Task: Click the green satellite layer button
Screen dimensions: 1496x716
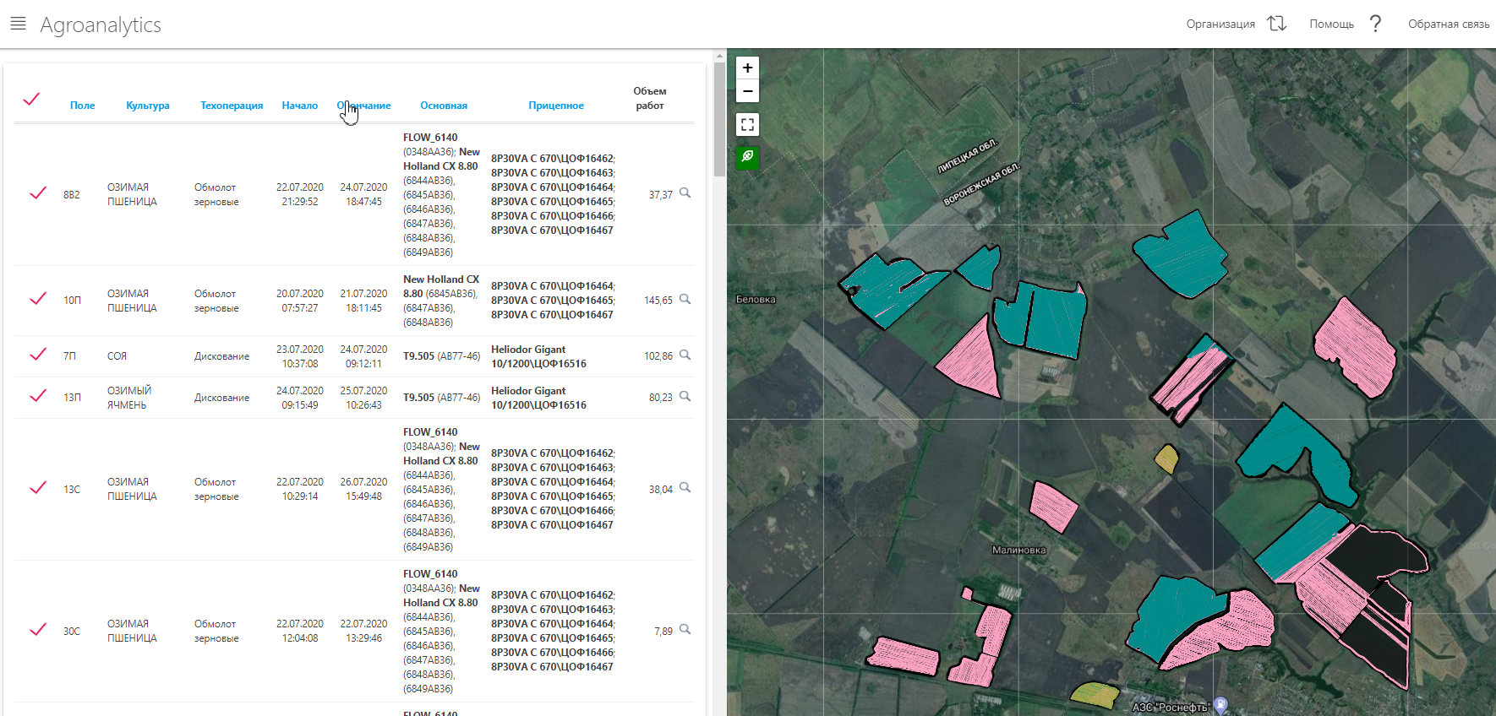Action: pyautogui.click(x=747, y=157)
